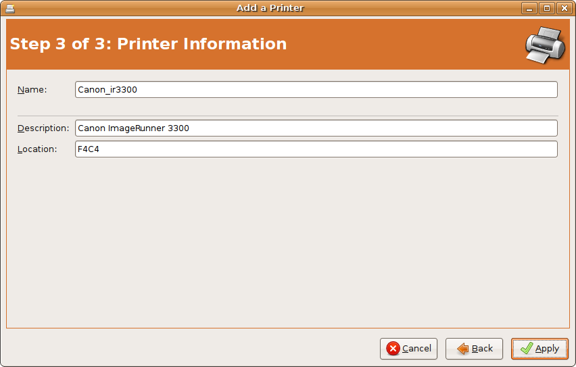Go back with the Back button
The height and width of the screenshot is (367, 576).
tap(474, 348)
